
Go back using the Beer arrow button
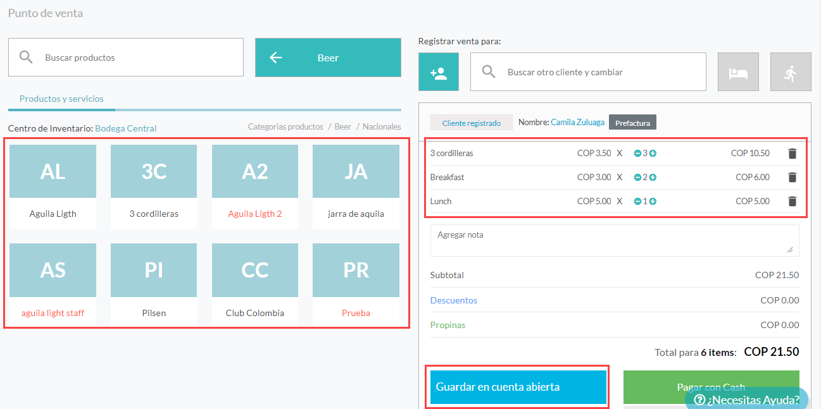(328, 58)
